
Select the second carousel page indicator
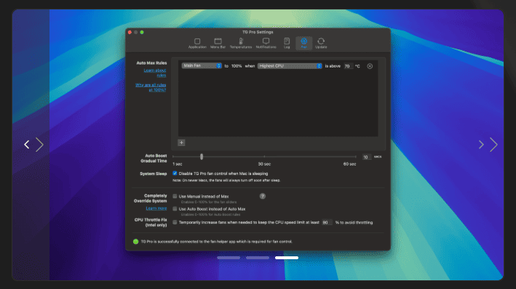tap(258, 258)
